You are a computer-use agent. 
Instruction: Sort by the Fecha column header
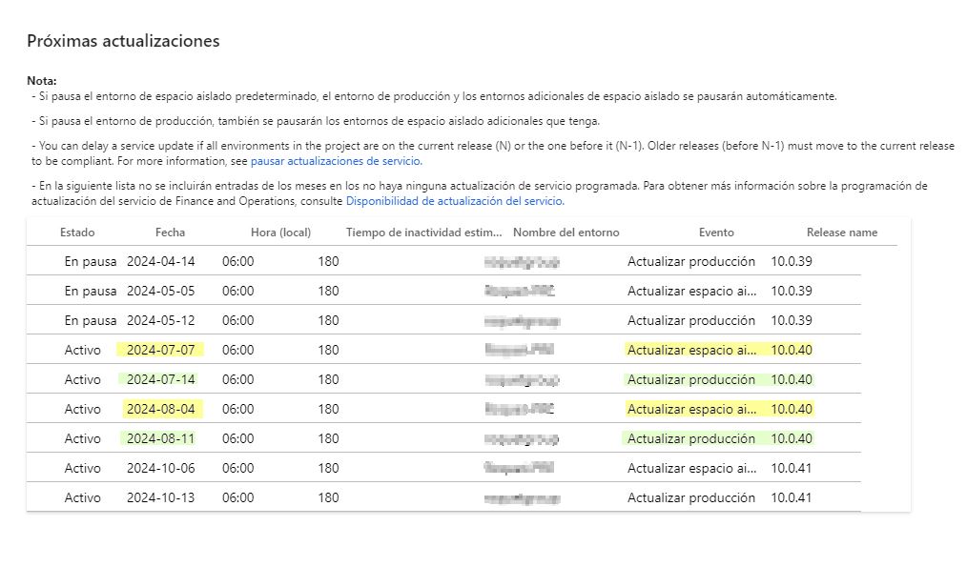tap(170, 233)
